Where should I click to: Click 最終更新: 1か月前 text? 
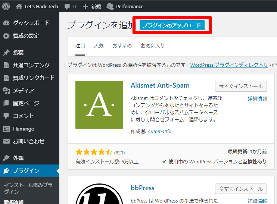coord(247,151)
